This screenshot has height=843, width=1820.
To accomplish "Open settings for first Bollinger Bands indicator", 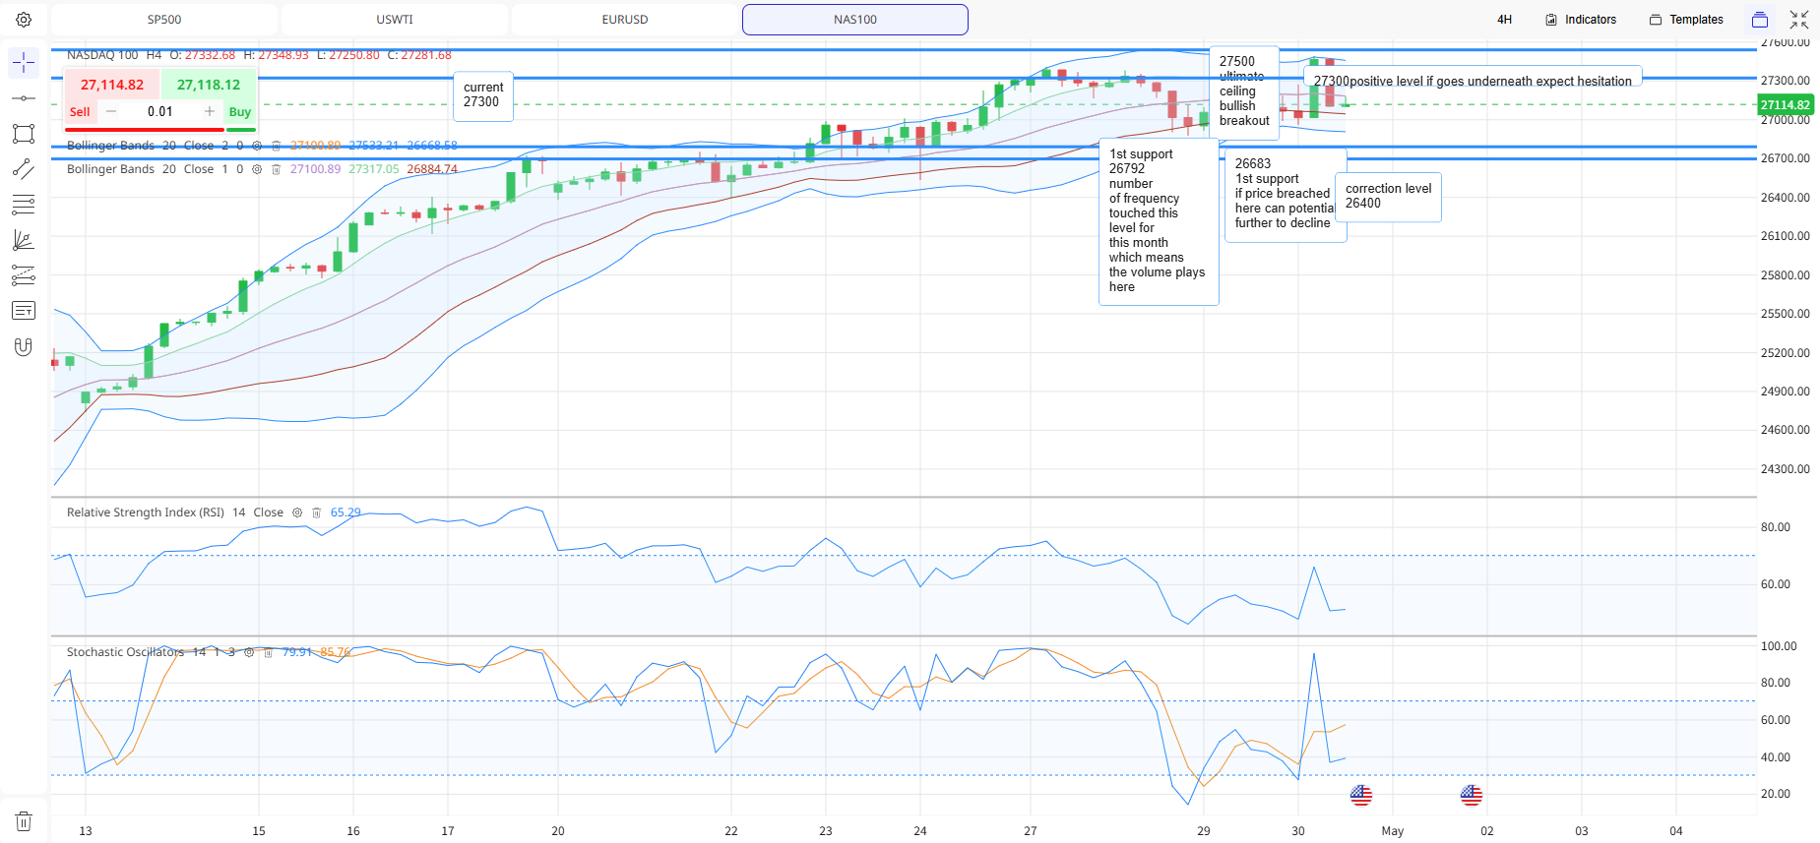I will (x=257, y=146).
